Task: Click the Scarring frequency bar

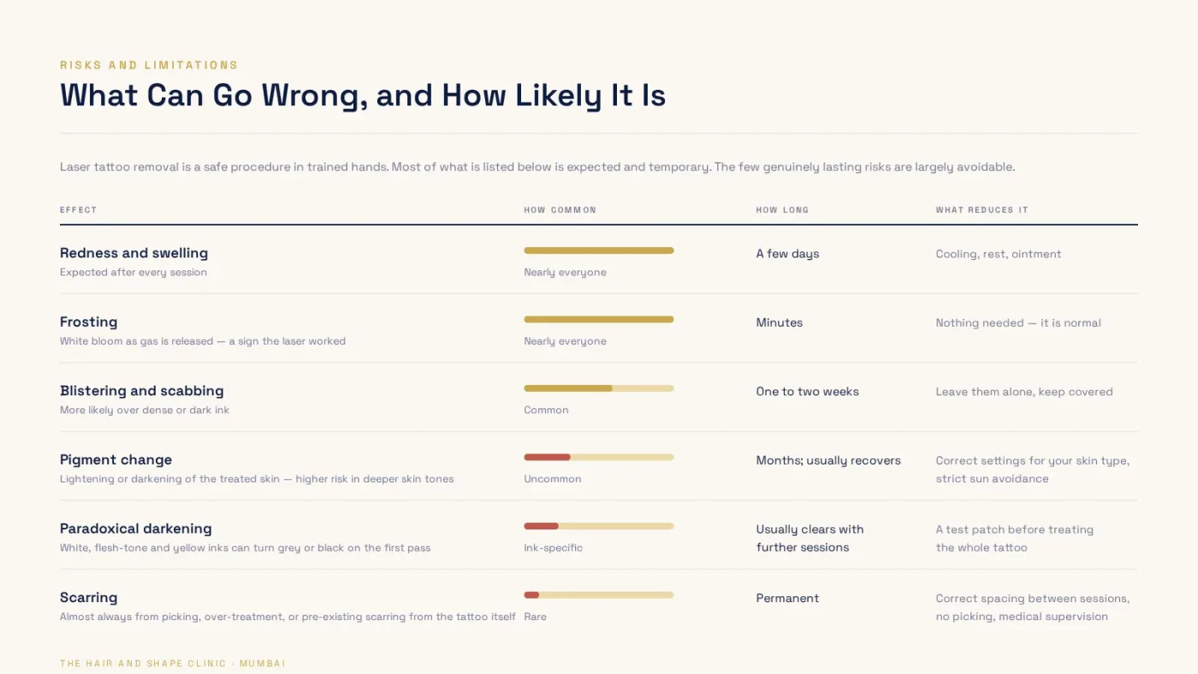Action: (x=599, y=594)
